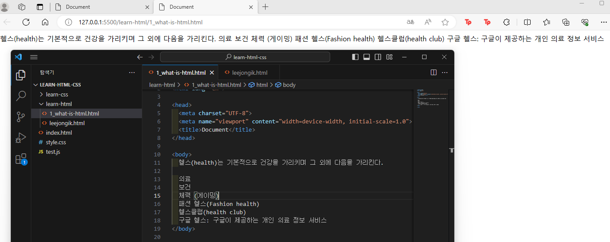610x242 pixels.
Task: Click the VS Code logo icon
Action: coord(18,57)
